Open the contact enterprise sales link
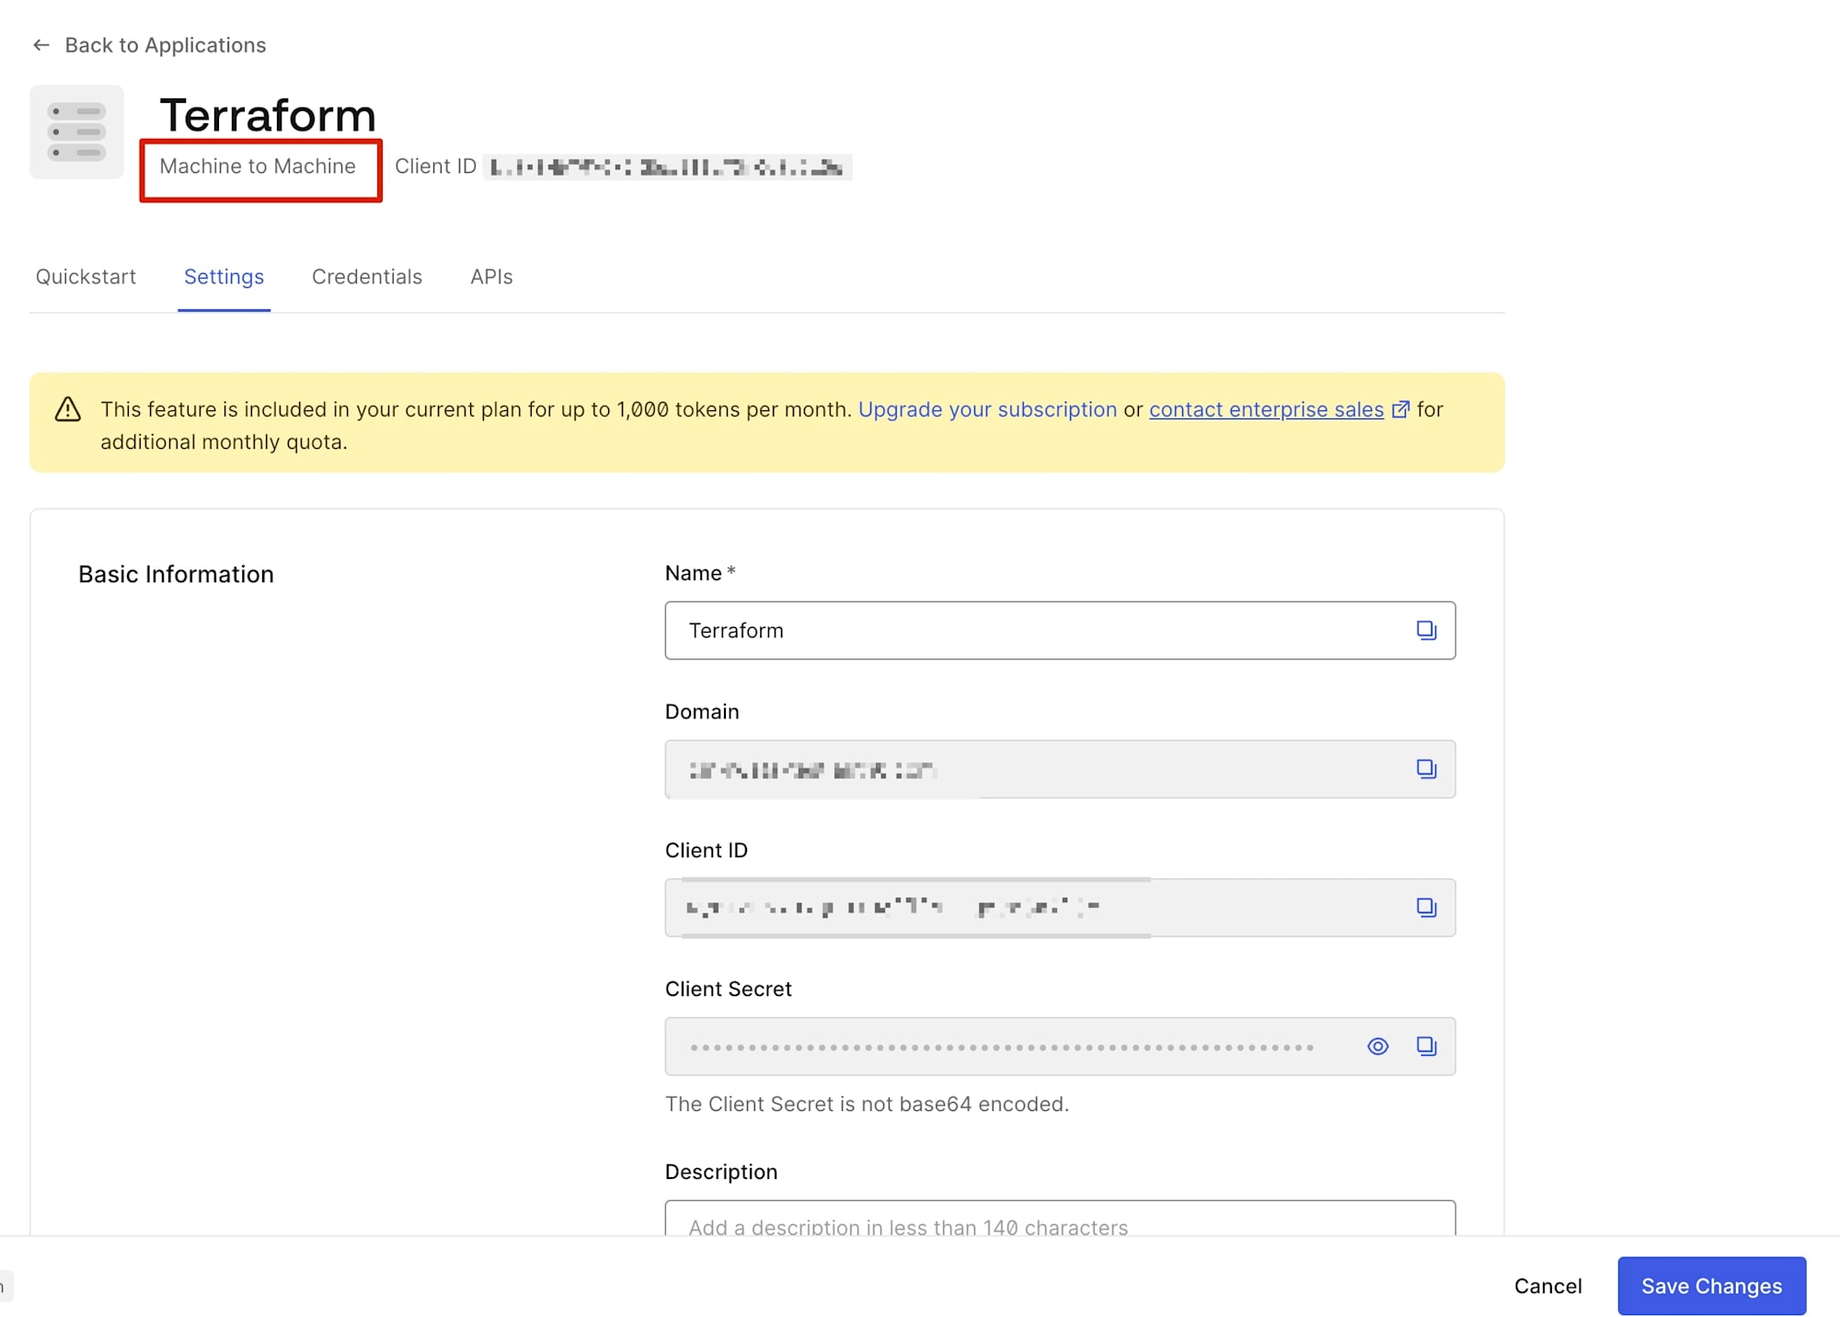This screenshot has height=1317, width=1840. pos(1266,409)
